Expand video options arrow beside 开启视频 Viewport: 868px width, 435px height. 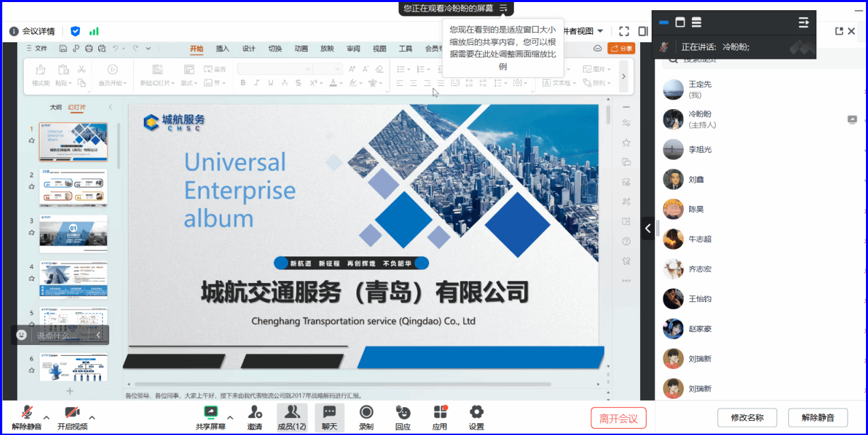click(x=92, y=417)
